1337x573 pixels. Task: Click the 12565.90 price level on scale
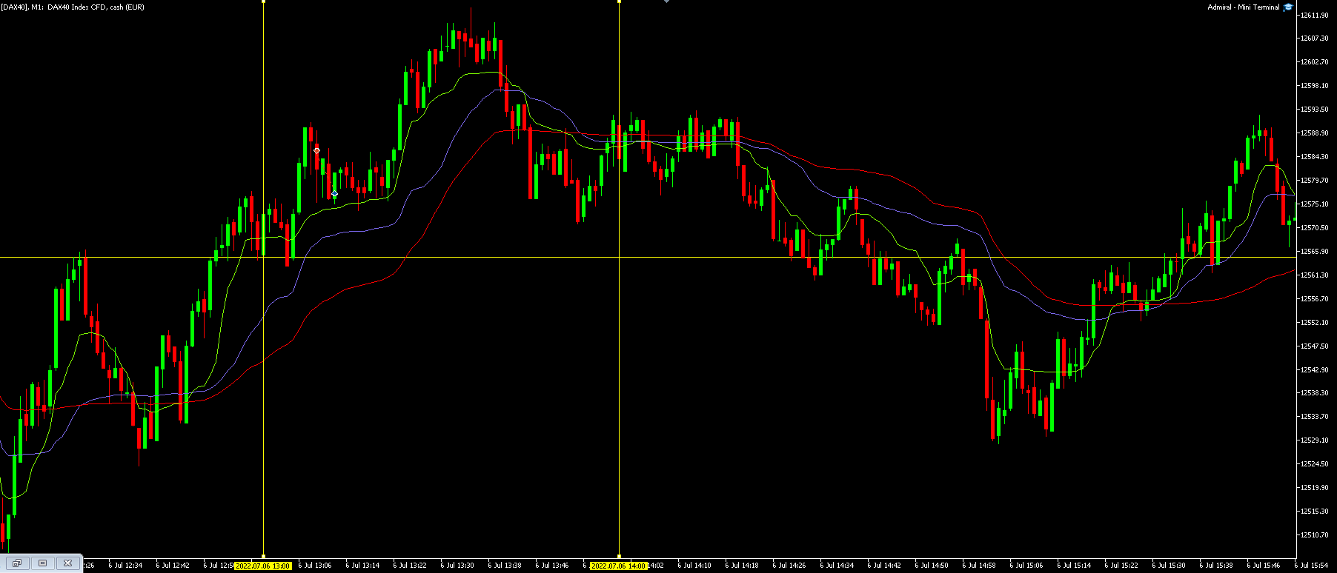(1314, 252)
